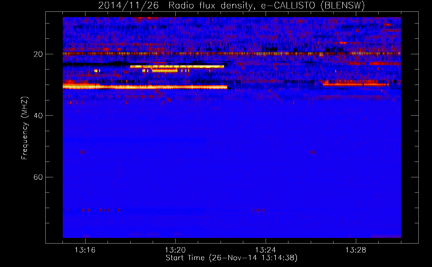This screenshot has width=432, height=267.
Task: Click the Start Time axis label
Action: pyautogui.click(x=231, y=258)
